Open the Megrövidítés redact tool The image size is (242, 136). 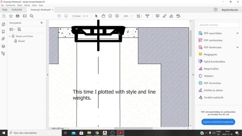pos(211,69)
